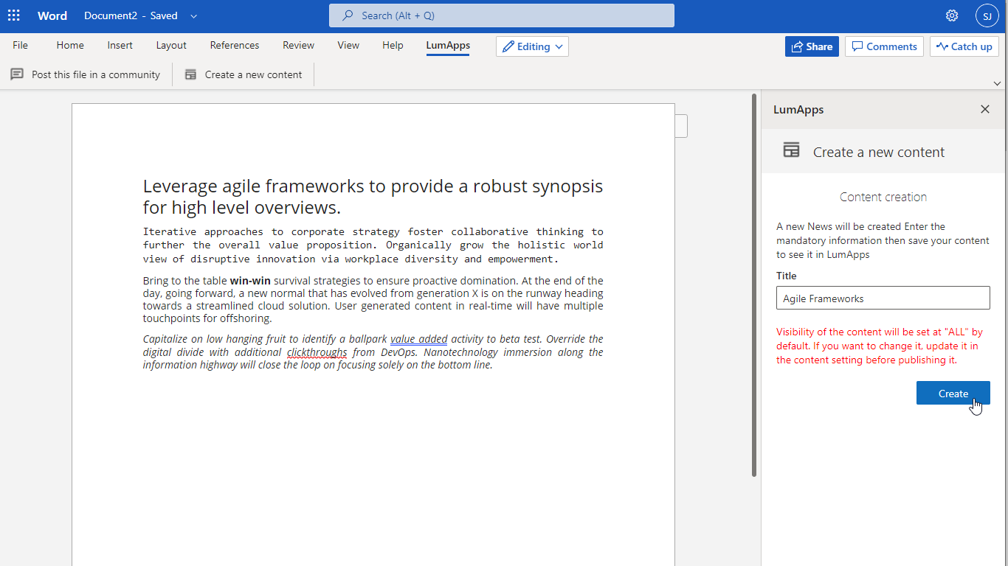
Task: Click the Create a new content panel icon
Action: click(x=791, y=150)
